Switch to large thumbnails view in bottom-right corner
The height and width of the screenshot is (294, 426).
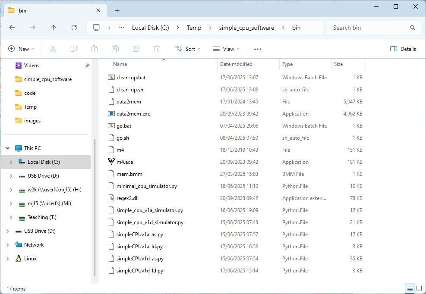(419, 288)
